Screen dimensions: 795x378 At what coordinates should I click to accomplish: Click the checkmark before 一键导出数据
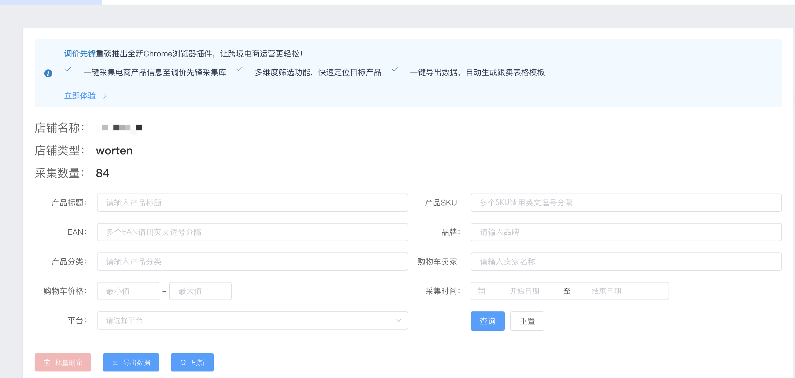(395, 70)
